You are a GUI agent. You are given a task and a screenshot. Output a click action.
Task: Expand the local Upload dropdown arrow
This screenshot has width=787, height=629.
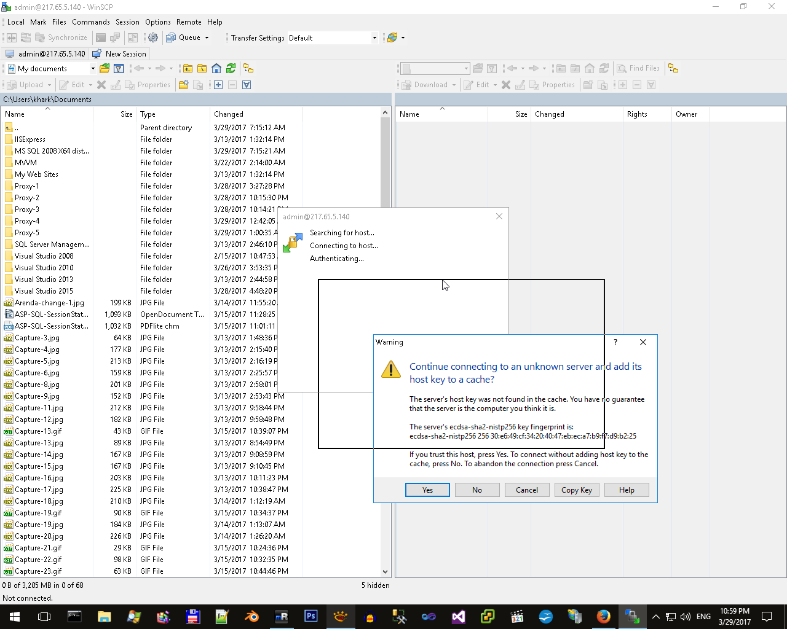tap(49, 85)
